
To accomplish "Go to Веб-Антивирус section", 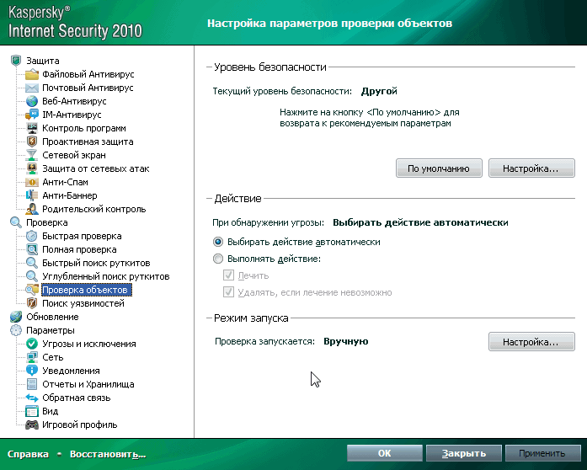I will click(74, 101).
